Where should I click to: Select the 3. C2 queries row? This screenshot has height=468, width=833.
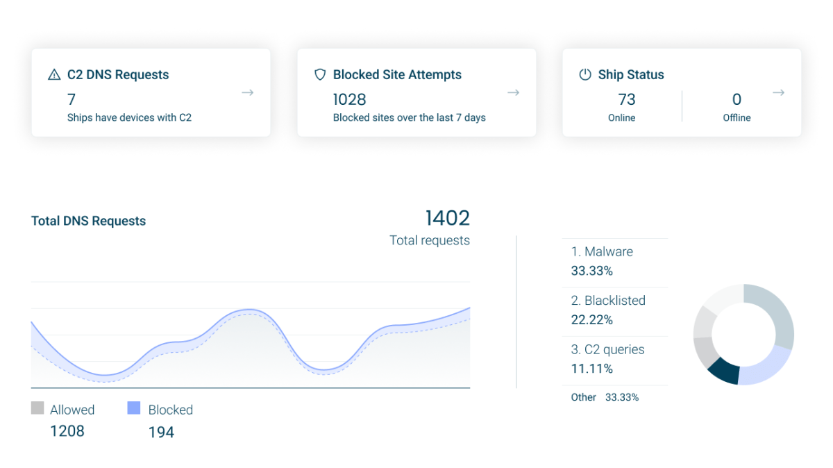pyautogui.click(x=615, y=358)
